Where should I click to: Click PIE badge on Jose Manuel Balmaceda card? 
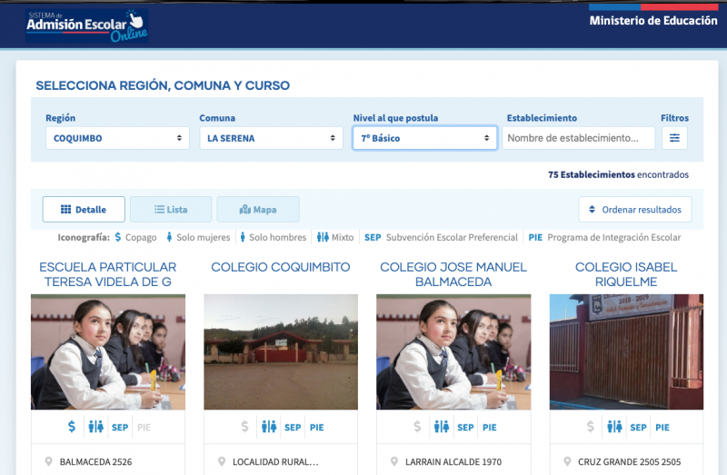[x=490, y=427]
